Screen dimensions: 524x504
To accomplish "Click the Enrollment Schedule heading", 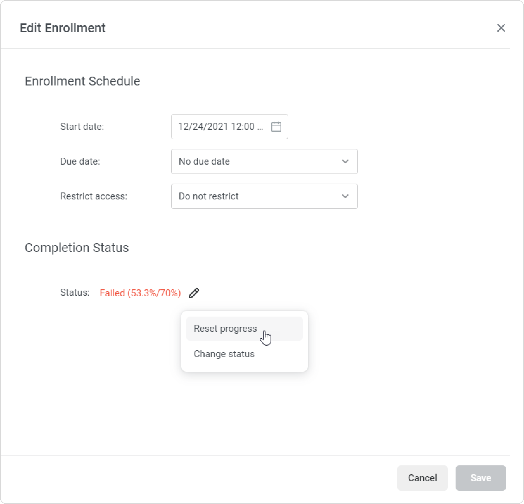I will tap(82, 81).
